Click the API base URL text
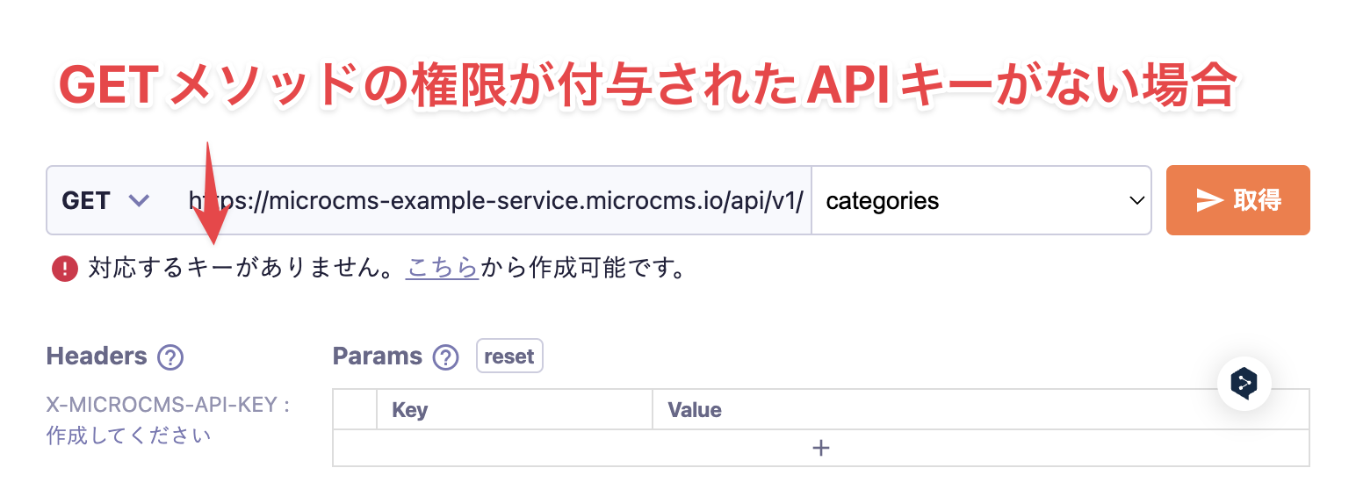This screenshot has height=504, width=1356. [x=496, y=200]
